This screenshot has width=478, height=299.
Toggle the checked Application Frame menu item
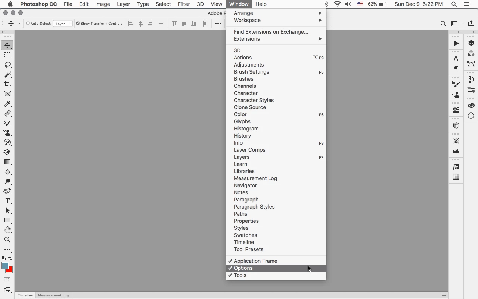point(276,261)
